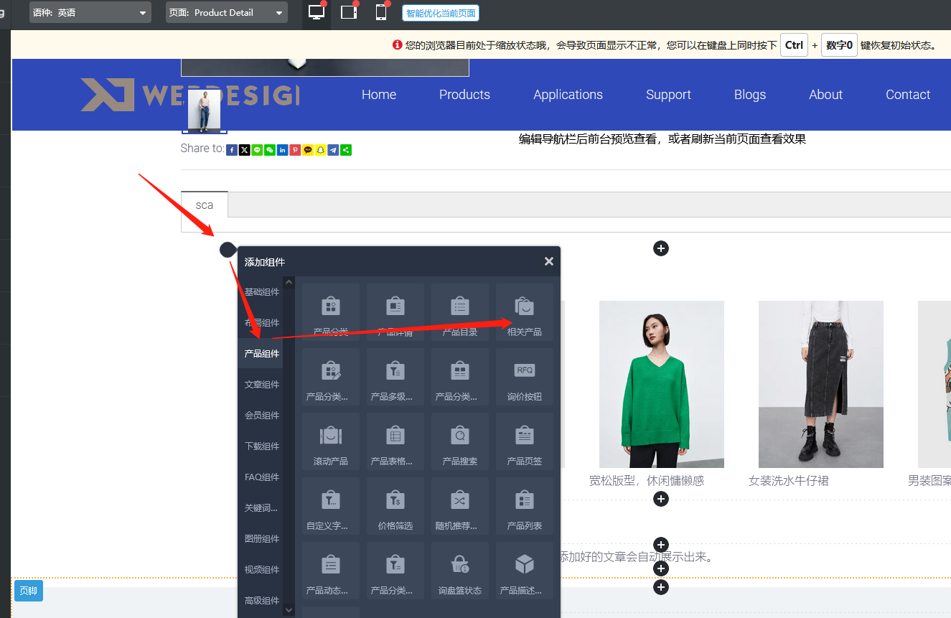Viewport: 951px width, 618px height.
Task: Share the page to LinkedIn
Action: pyautogui.click(x=282, y=149)
